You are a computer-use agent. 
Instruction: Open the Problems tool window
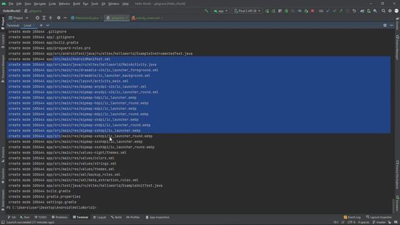coord(59,217)
